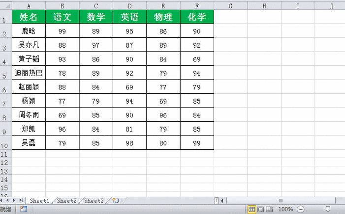Click the 就绪 ready status text

[x=5, y=209]
